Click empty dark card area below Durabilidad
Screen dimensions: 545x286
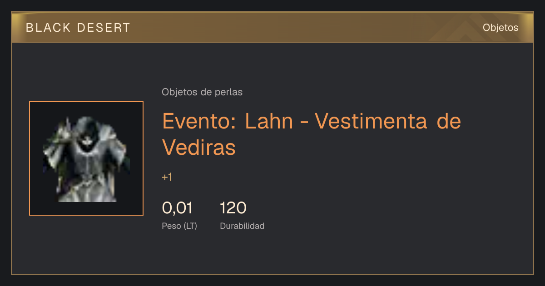pos(272,254)
